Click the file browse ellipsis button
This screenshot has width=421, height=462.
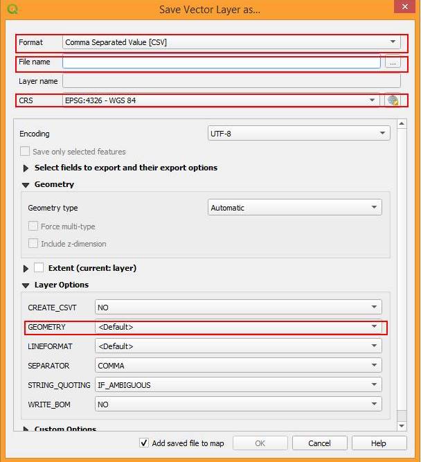(x=393, y=62)
